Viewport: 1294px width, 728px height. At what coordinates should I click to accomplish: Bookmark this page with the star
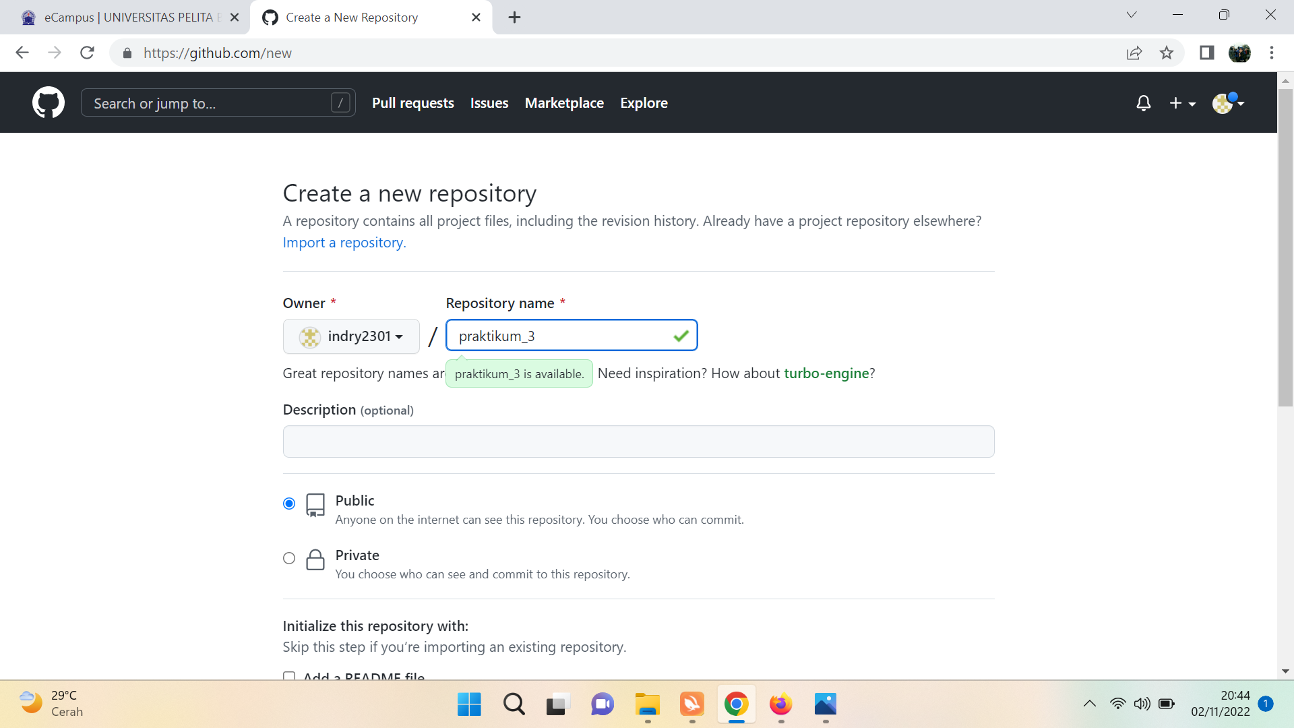coord(1167,53)
